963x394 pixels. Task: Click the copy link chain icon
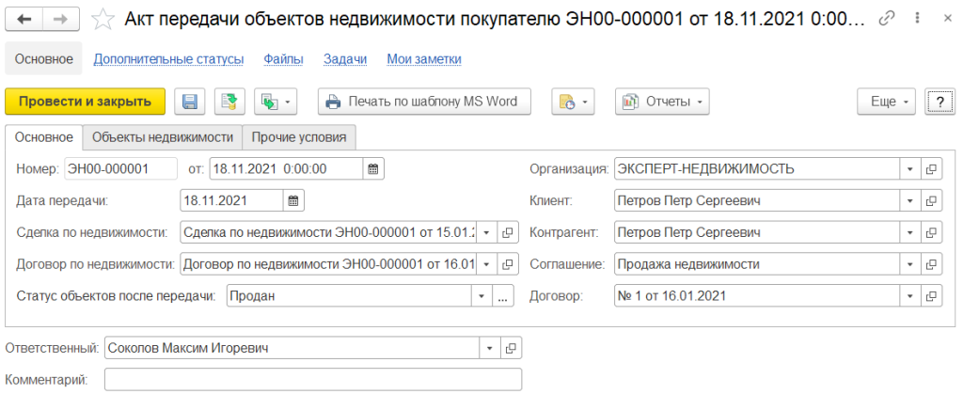887,20
